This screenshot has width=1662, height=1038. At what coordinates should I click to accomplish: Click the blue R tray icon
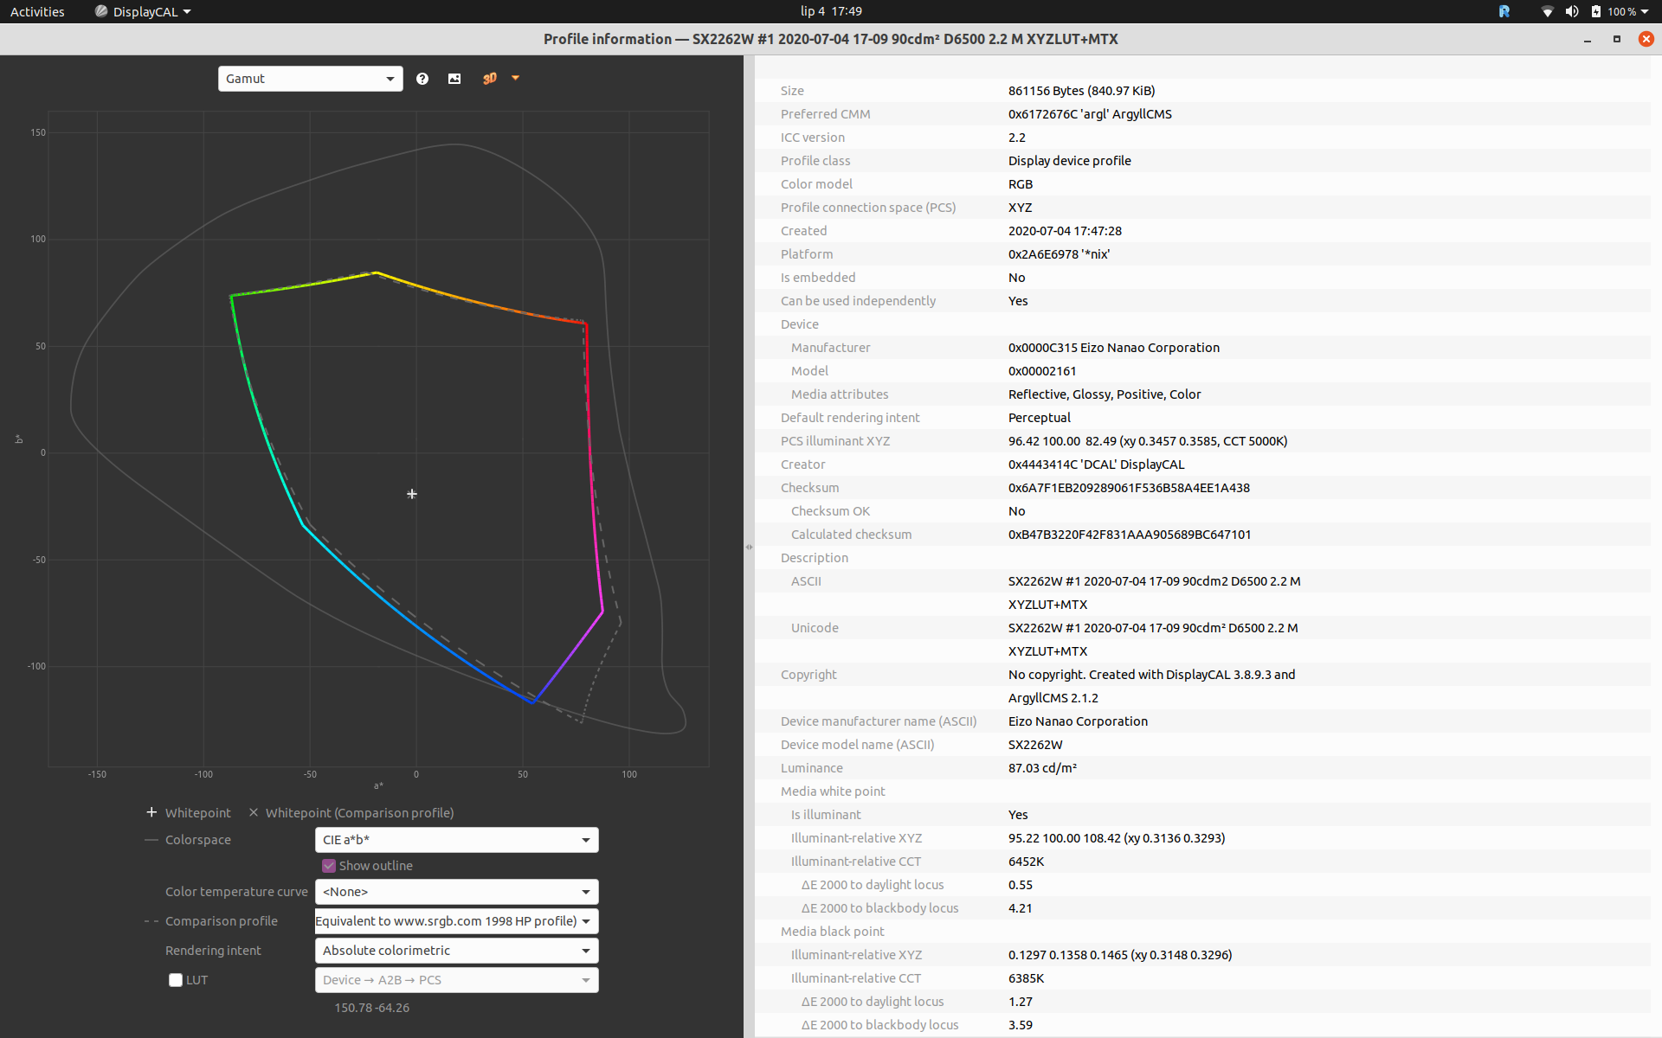tap(1504, 11)
